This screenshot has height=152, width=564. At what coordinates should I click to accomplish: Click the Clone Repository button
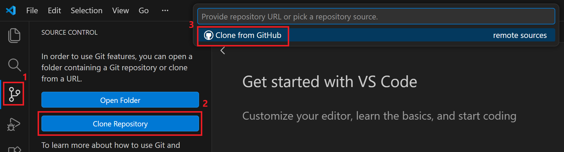pyautogui.click(x=120, y=124)
